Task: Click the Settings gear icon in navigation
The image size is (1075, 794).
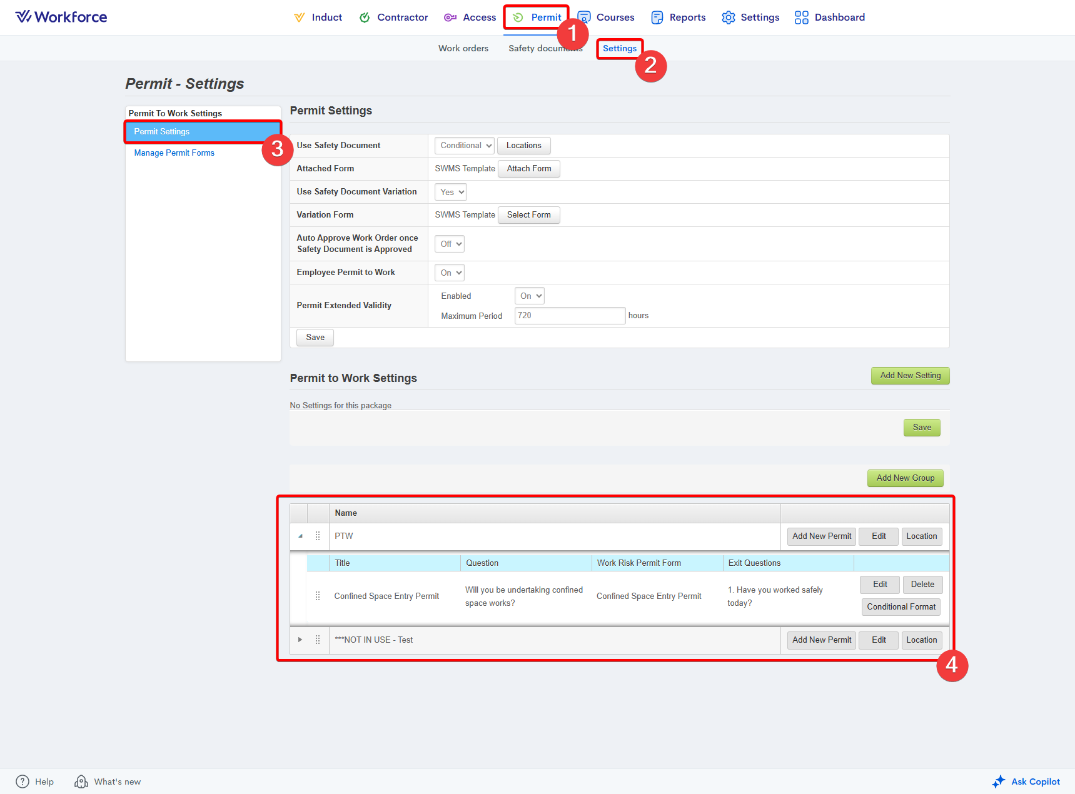Action: coord(728,18)
